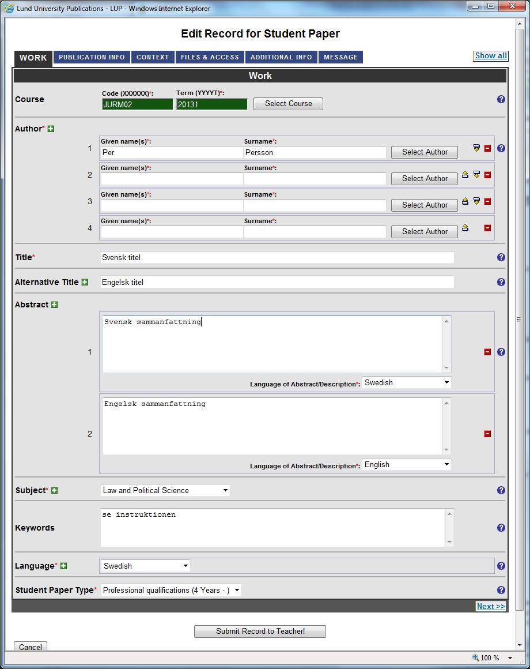Remove author row 3
The height and width of the screenshot is (669, 530).
(x=487, y=201)
